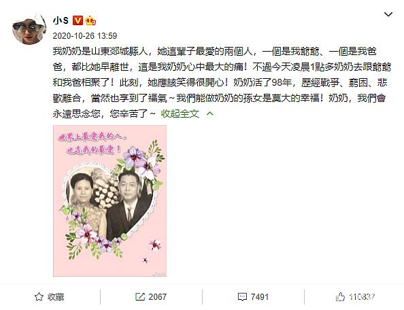Click the orange V verified badge
The width and height of the screenshot is (404, 310).
point(78,20)
